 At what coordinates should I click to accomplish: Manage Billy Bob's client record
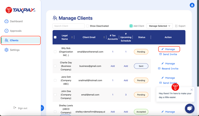[x=169, y=49]
